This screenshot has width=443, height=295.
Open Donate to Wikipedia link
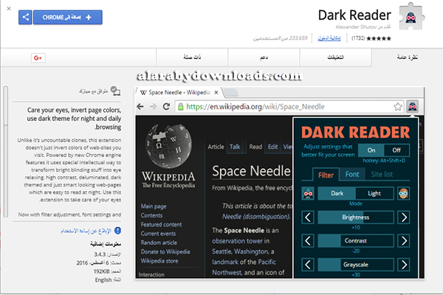click(165, 251)
